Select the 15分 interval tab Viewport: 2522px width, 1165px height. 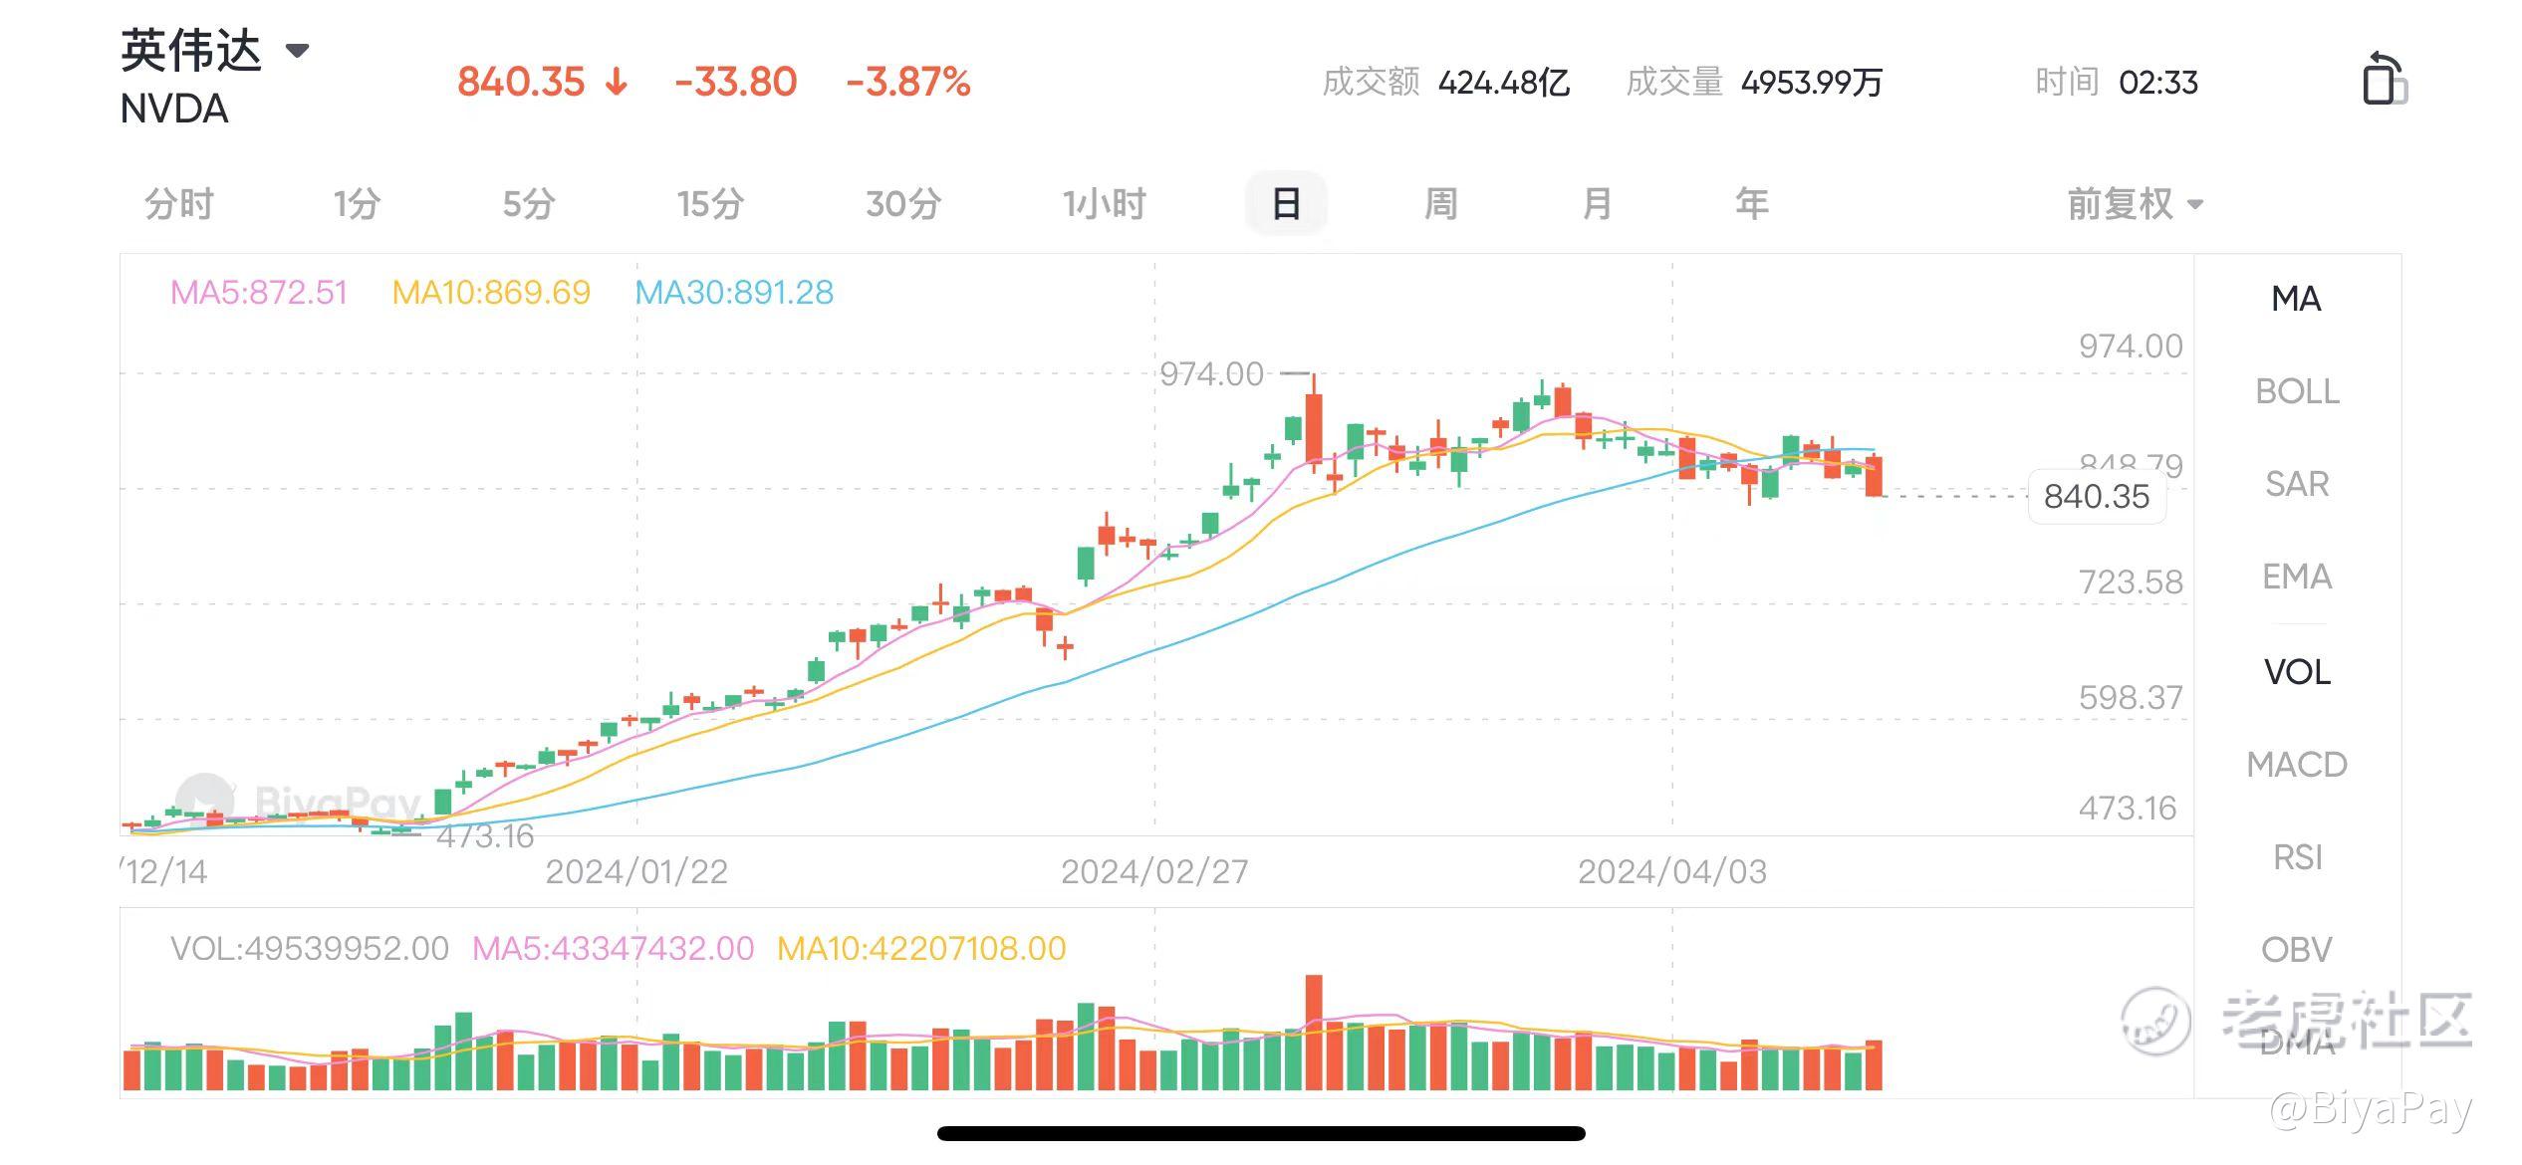pyautogui.click(x=710, y=204)
